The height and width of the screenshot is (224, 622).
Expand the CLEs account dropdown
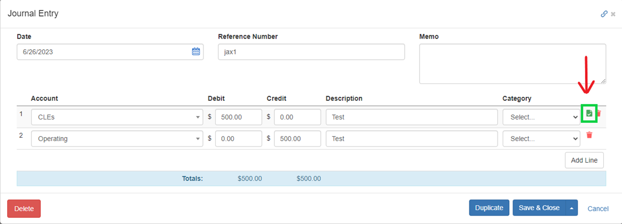[117, 117]
